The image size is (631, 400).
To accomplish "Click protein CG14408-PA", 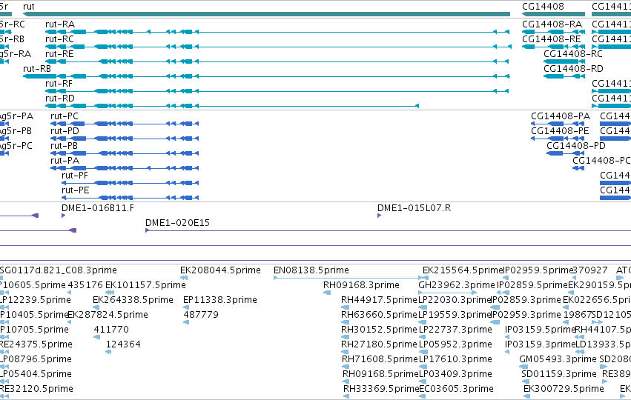I will pos(561,116).
